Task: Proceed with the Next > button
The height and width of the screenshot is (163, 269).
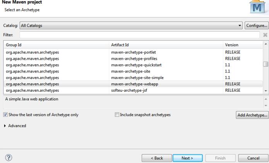Action: click(x=187, y=158)
